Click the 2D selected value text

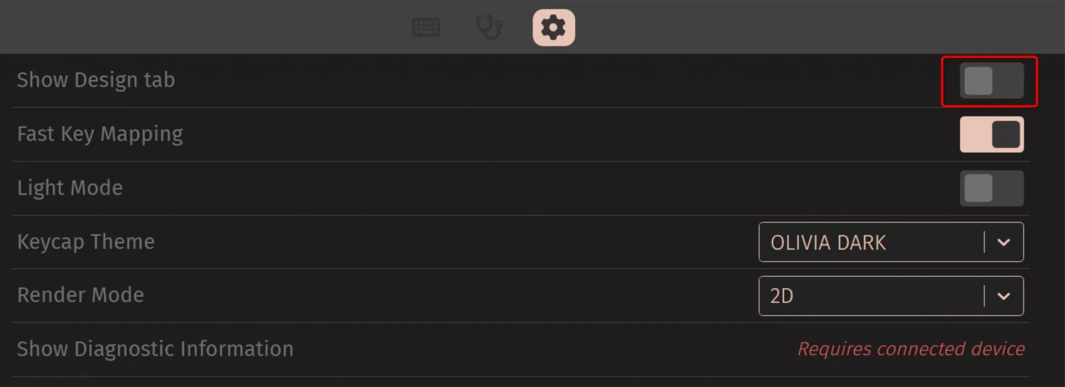[x=782, y=296]
